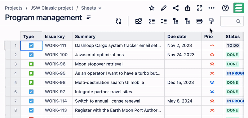Click IN PROGRESS status of WORK-114
This screenshot has height=118, width=248.
coord(235,101)
